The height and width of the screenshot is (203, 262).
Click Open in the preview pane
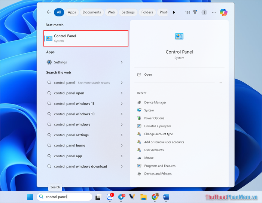(x=148, y=75)
